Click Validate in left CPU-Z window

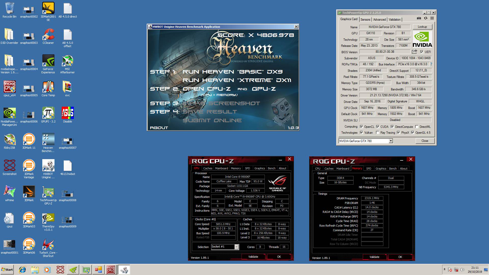(253, 257)
